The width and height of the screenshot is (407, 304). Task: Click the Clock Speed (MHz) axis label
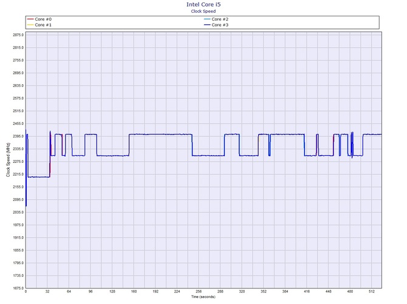click(x=8, y=160)
